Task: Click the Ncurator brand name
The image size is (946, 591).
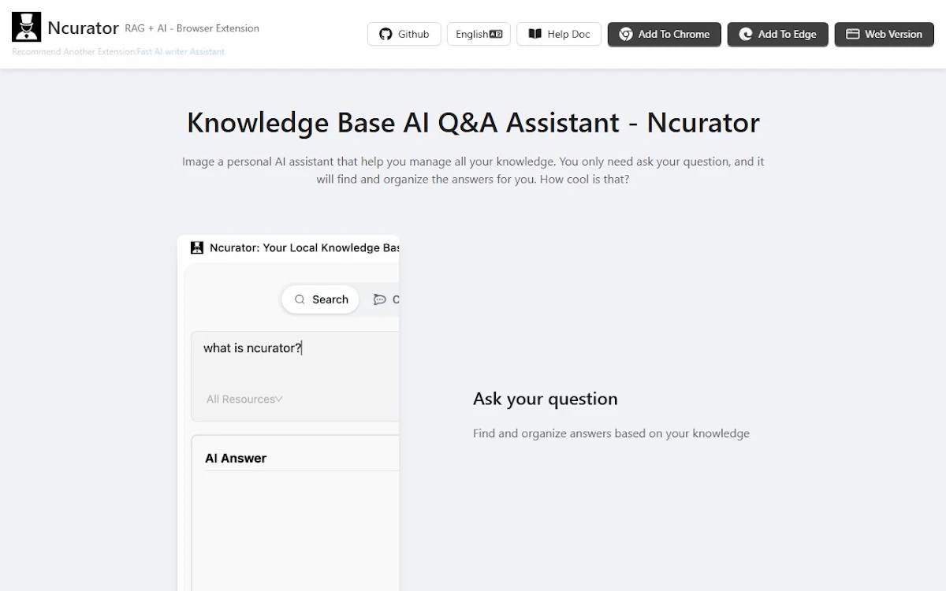Action: pos(83,28)
